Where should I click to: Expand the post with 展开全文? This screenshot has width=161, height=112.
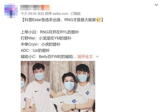click(85, 57)
